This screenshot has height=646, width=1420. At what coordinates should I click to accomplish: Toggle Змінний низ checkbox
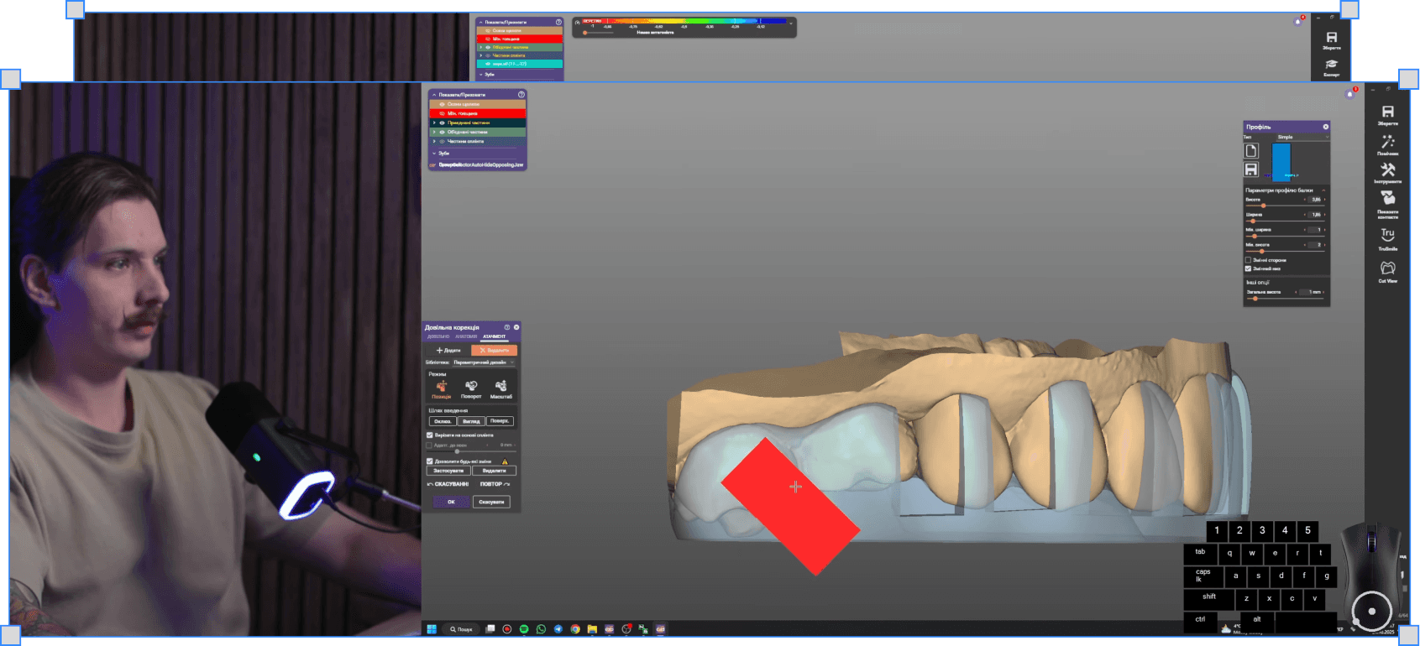(x=1248, y=268)
